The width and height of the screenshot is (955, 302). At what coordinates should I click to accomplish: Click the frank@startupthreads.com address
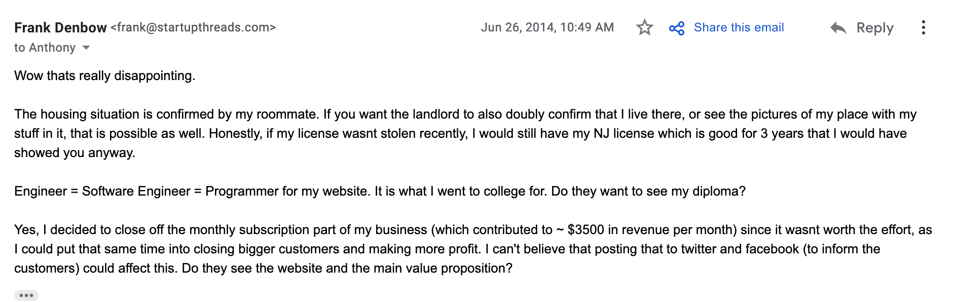(x=193, y=27)
